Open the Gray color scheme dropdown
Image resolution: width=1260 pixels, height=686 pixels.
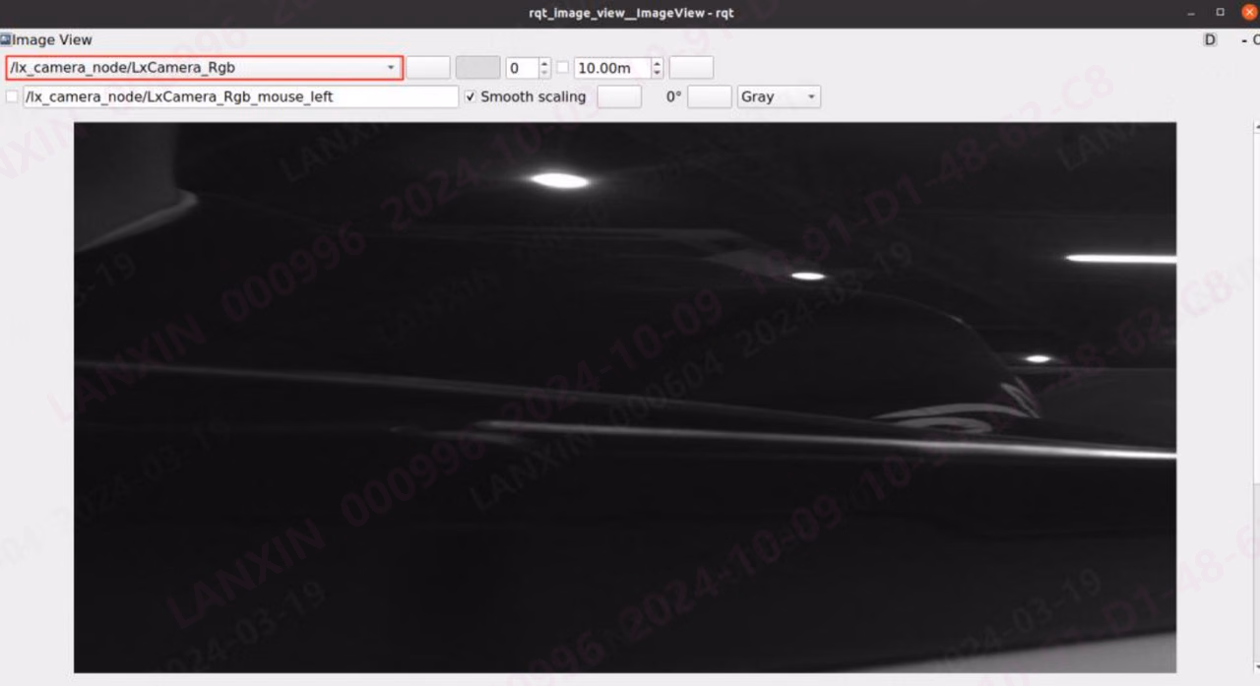click(779, 96)
